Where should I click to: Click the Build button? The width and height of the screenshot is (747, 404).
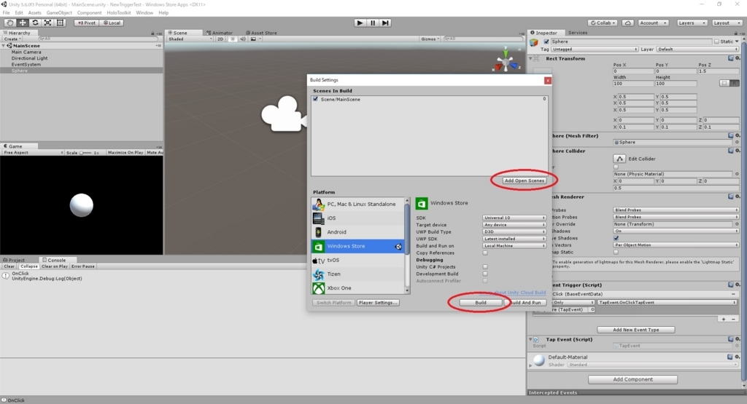pyautogui.click(x=481, y=302)
